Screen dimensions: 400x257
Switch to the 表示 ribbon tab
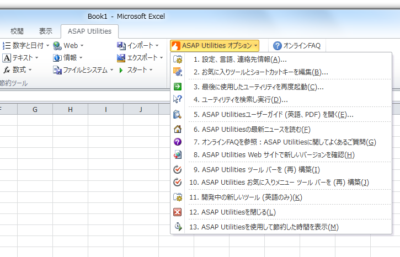tap(46, 31)
